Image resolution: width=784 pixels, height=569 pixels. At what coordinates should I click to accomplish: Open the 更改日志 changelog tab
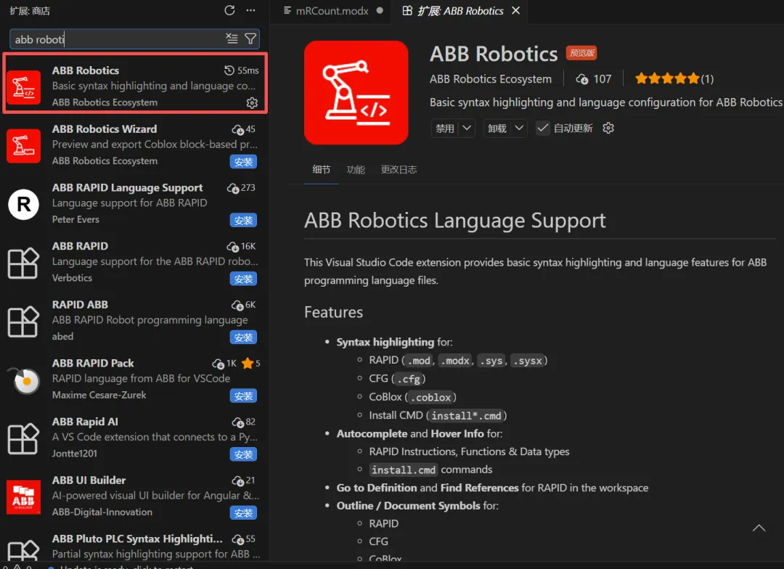[399, 170]
